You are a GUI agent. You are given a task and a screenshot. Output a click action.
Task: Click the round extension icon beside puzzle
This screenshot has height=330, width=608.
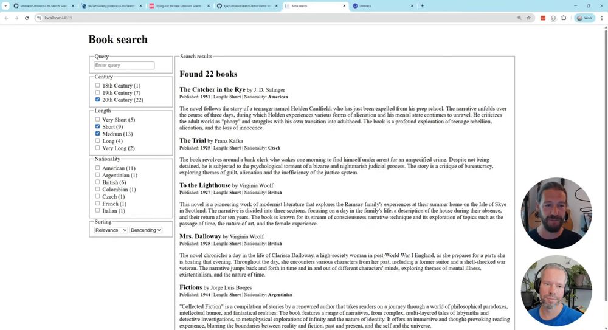coord(553,18)
